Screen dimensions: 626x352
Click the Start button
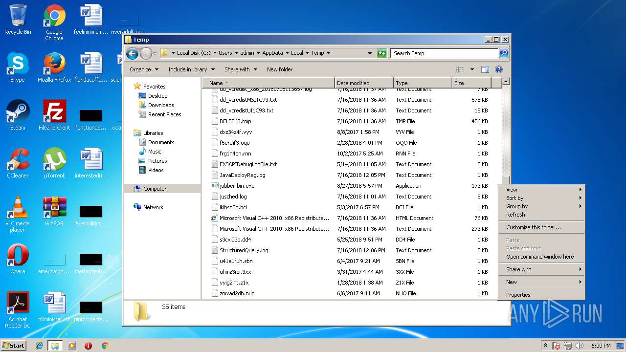[x=13, y=346]
